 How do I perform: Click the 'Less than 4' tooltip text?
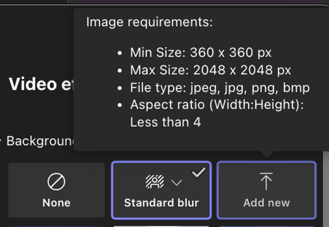(x=166, y=122)
